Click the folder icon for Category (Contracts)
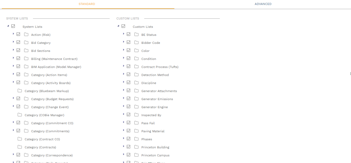This screenshot has width=351, height=163. point(20,147)
